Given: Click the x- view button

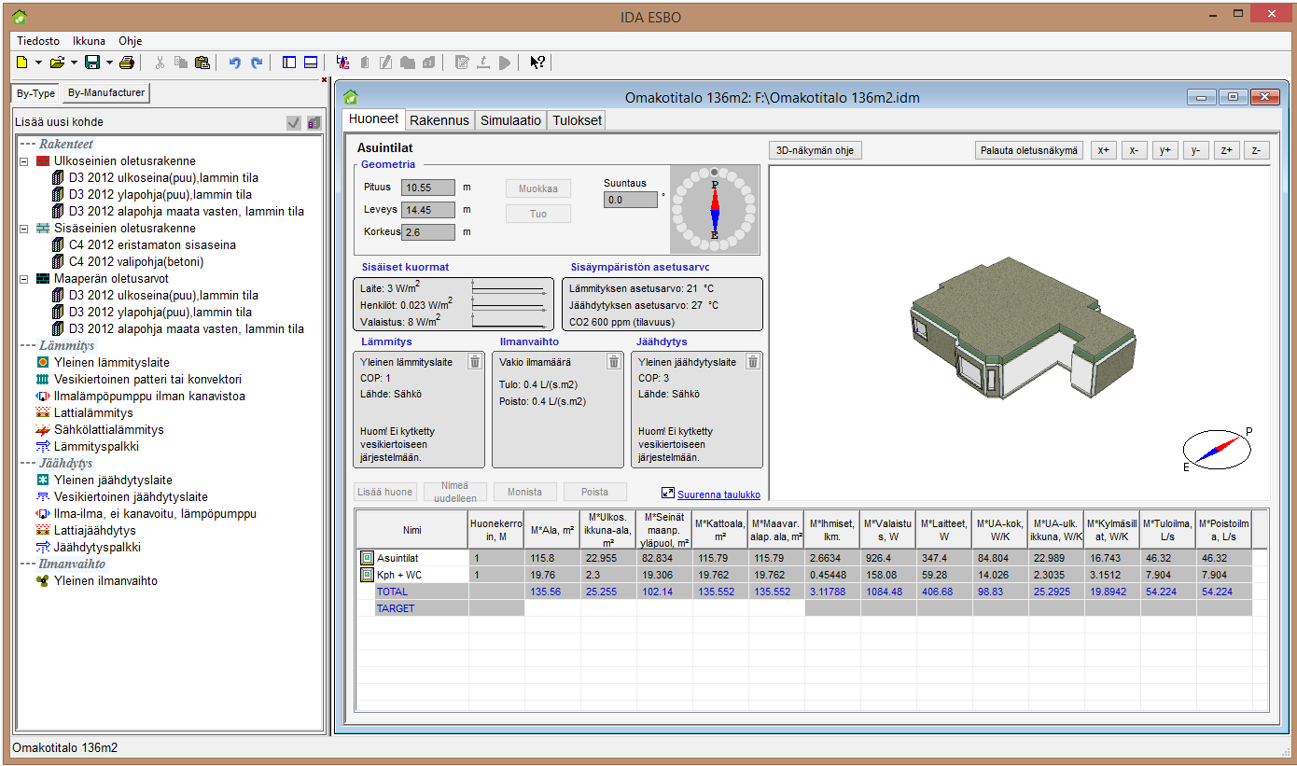Looking at the screenshot, I should [1134, 150].
